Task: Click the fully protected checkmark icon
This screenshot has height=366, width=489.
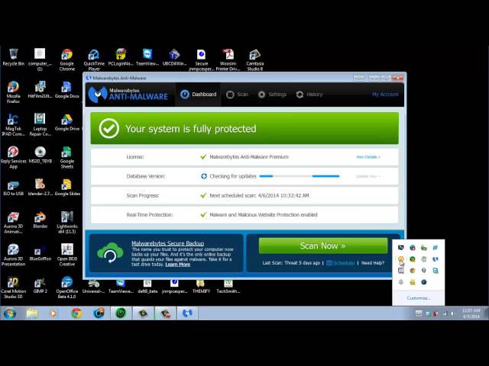Action: coord(108,128)
